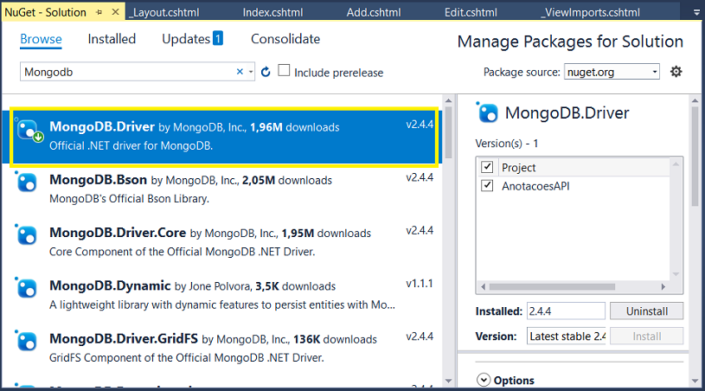Click the MongoDB.Driver package icon in list

coord(29,131)
